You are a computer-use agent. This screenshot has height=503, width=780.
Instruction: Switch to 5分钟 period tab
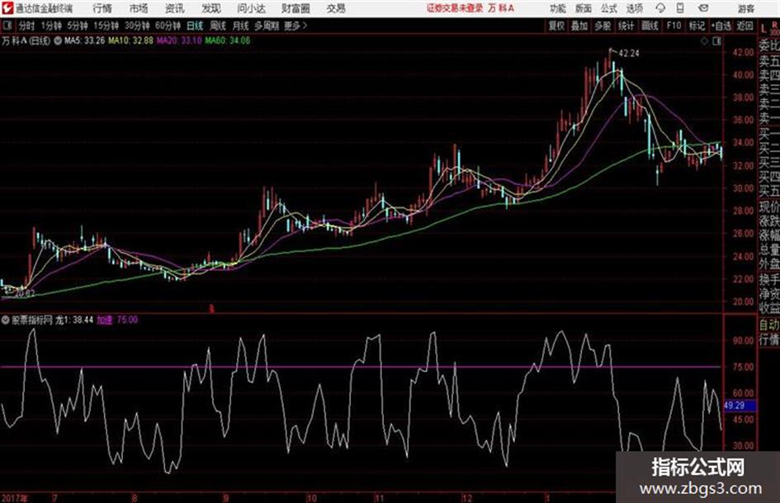77,26
